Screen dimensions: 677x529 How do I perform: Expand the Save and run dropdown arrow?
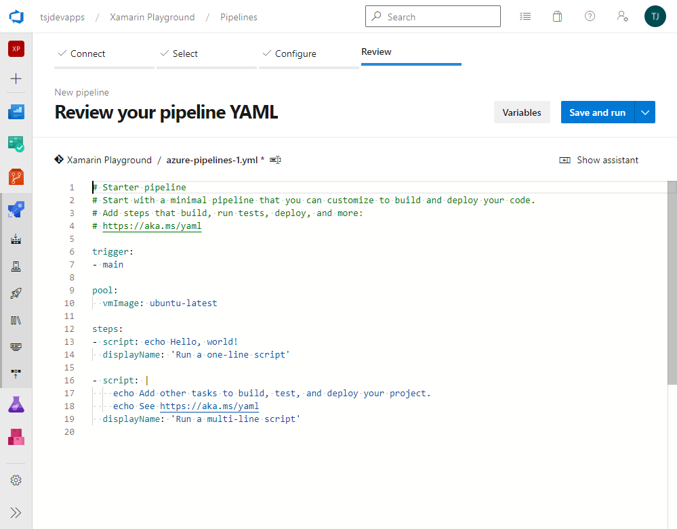645,112
